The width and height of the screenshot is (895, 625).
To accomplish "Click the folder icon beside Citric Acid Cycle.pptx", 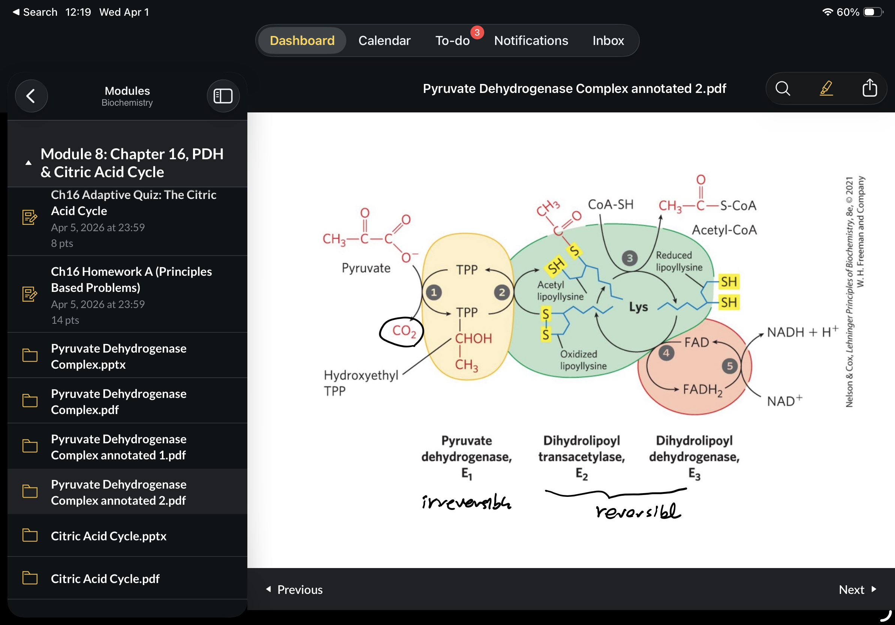I will (x=30, y=536).
